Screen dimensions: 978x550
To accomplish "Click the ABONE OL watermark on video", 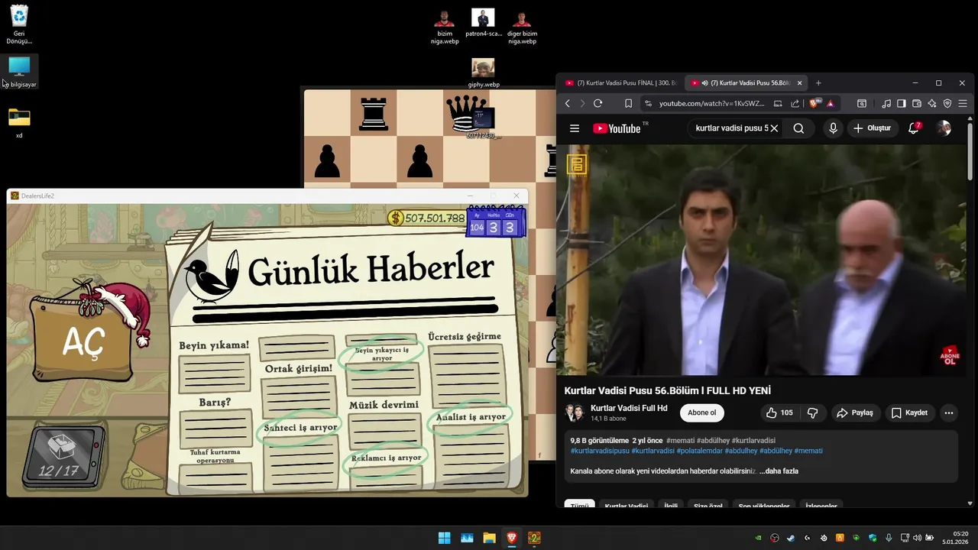I will [950, 356].
